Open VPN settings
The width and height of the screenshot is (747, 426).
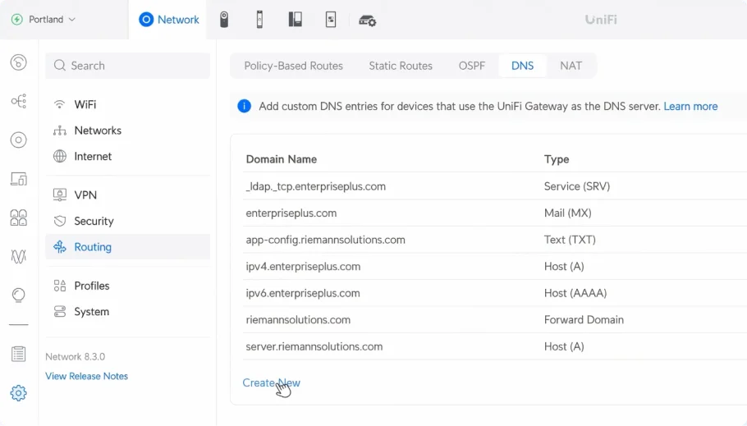pyautogui.click(x=128, y=195)
